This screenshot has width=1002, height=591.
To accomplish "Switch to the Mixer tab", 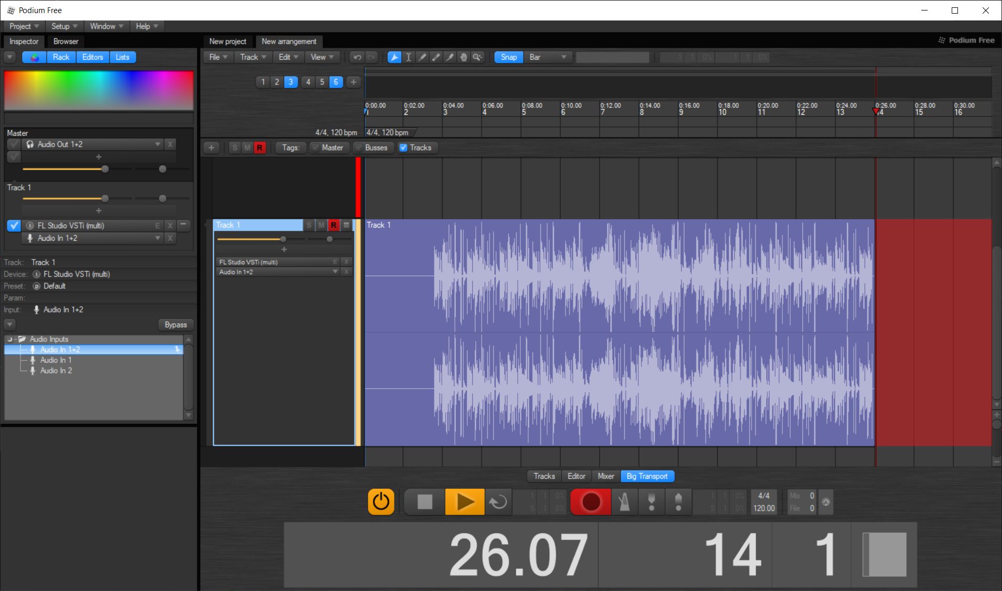I will [606, 476].
